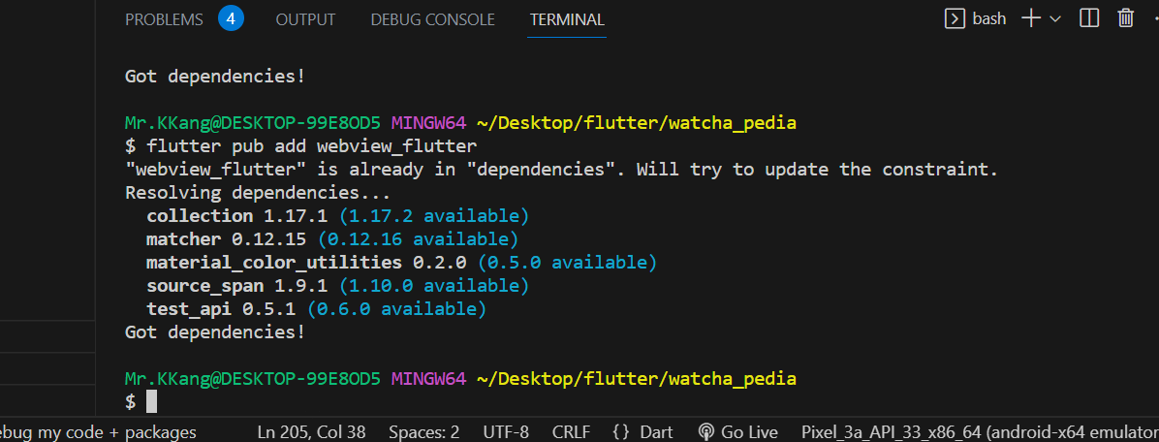Select the TERMINAL tab
Viewport: 1159px width, 442px height.
point(567,20)
